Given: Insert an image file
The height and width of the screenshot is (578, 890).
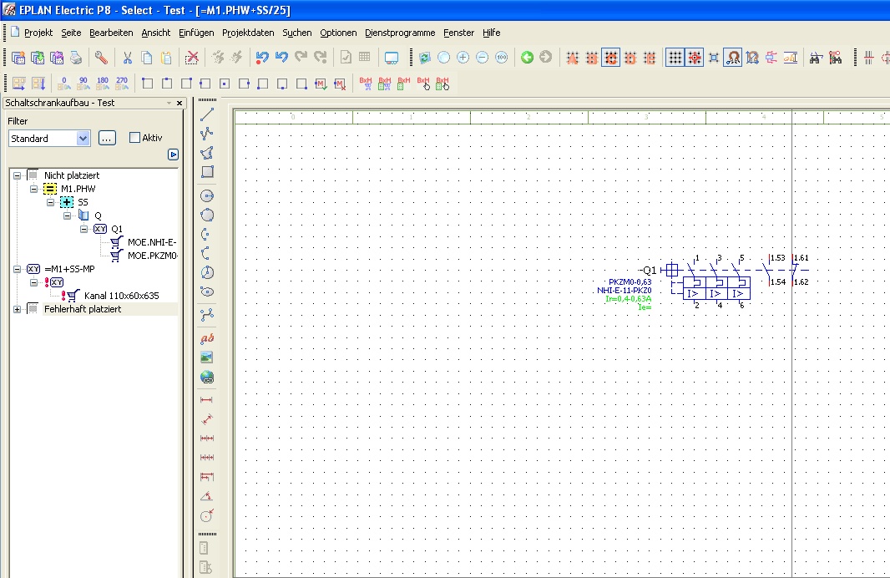Looking at the screenshot, I should click(x=207, y=357).
